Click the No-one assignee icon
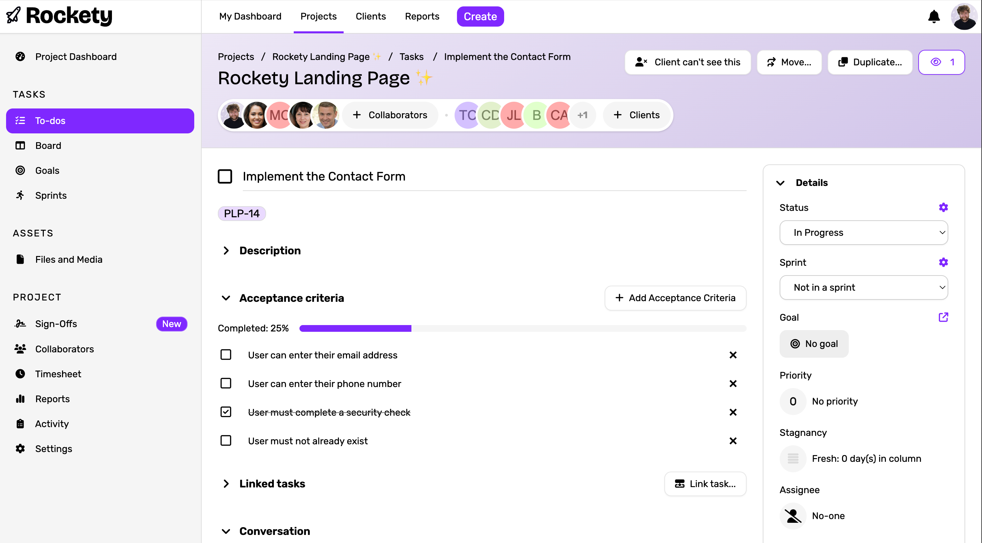The width and height of the screenshot is (982, 543). tap(793, 516)
